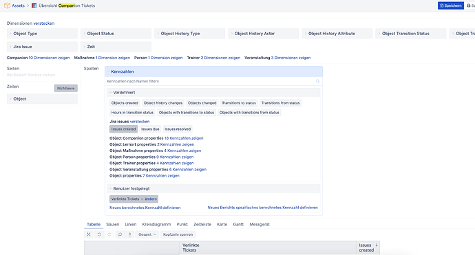Show Companion 10 Dimensionen
The height and width of the screenshot is (255, 475).
[49, 58]
